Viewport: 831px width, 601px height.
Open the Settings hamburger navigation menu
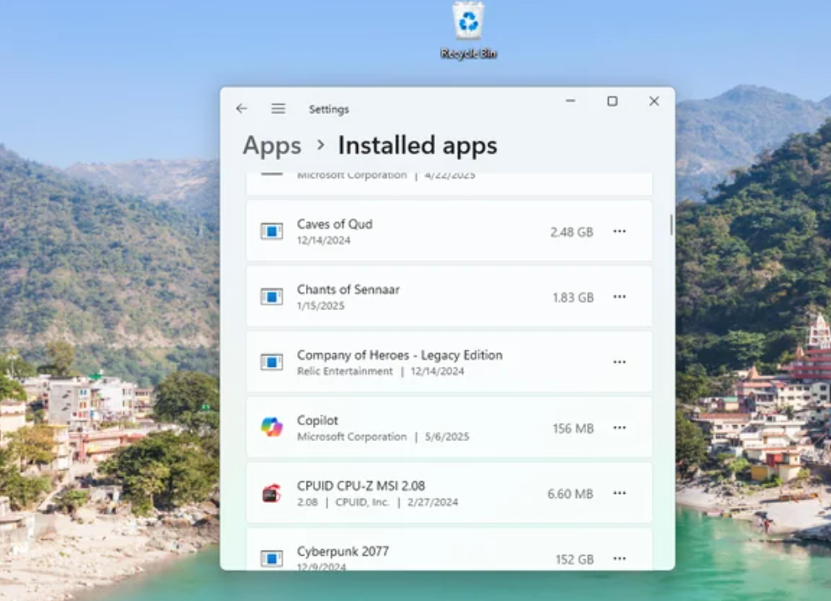coord(278,109)
